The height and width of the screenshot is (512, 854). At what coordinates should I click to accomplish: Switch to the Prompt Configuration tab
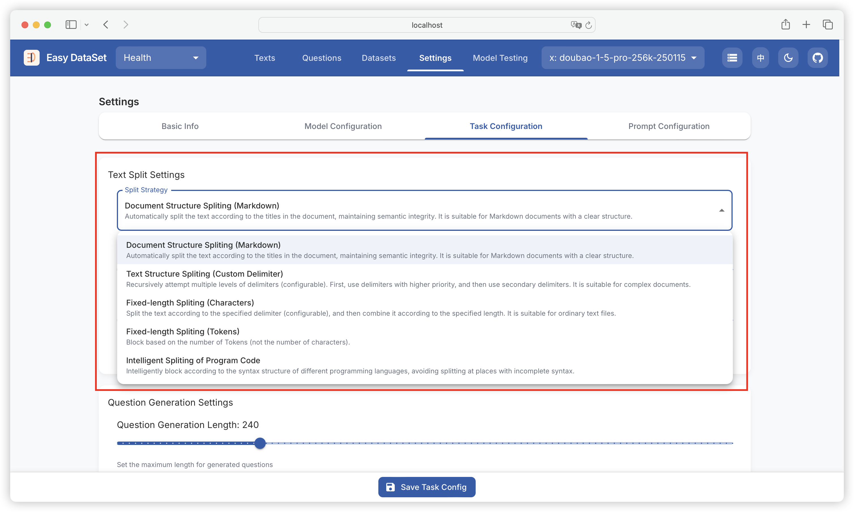tap(669, 126)
